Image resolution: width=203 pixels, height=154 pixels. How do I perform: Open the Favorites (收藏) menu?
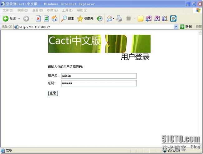[52, 10]
